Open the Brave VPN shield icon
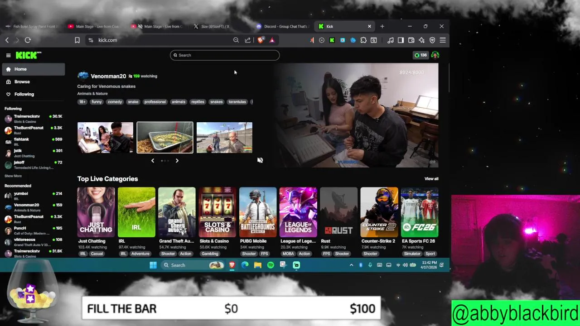The height and width of the screenshot is (326, 580). (432, 40)
